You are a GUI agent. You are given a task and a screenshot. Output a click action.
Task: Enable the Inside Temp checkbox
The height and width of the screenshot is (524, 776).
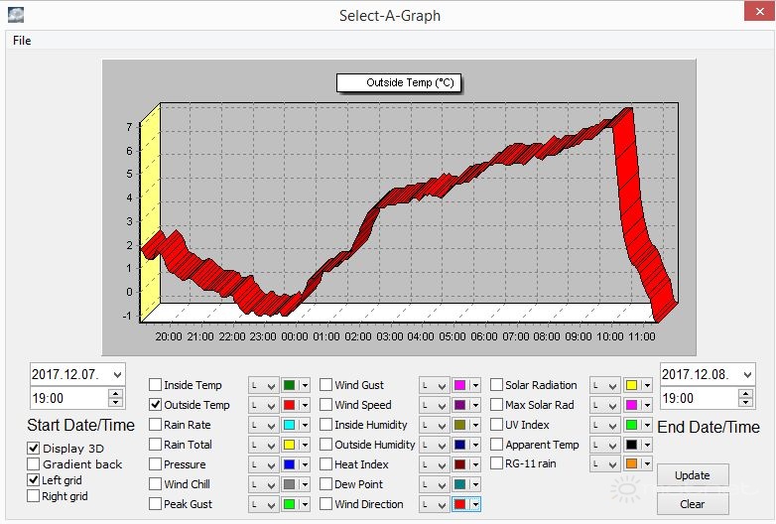tap(156, 385)
